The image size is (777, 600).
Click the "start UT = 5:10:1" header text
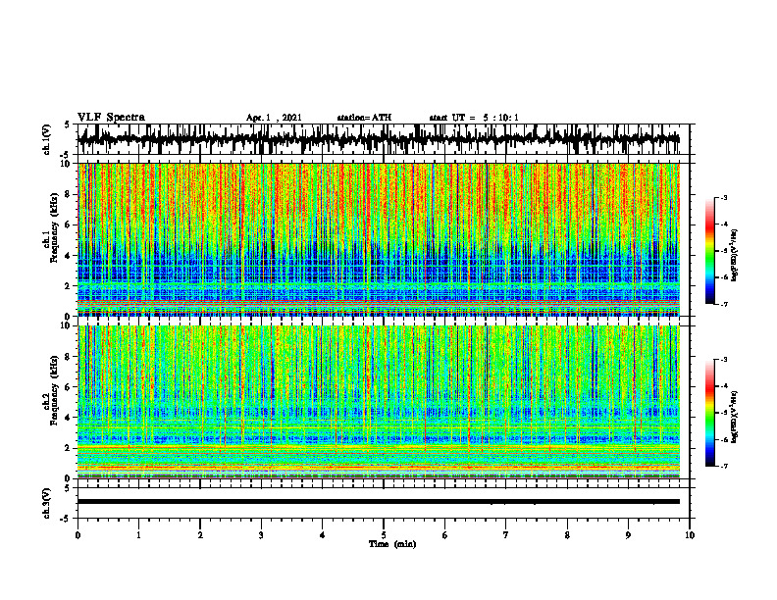click(474, 118)
